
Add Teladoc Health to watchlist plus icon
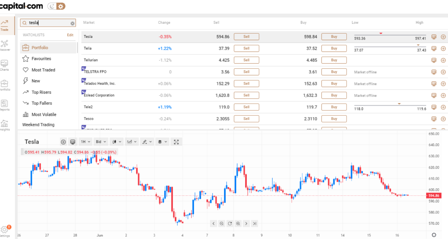(x=443, y=84)
